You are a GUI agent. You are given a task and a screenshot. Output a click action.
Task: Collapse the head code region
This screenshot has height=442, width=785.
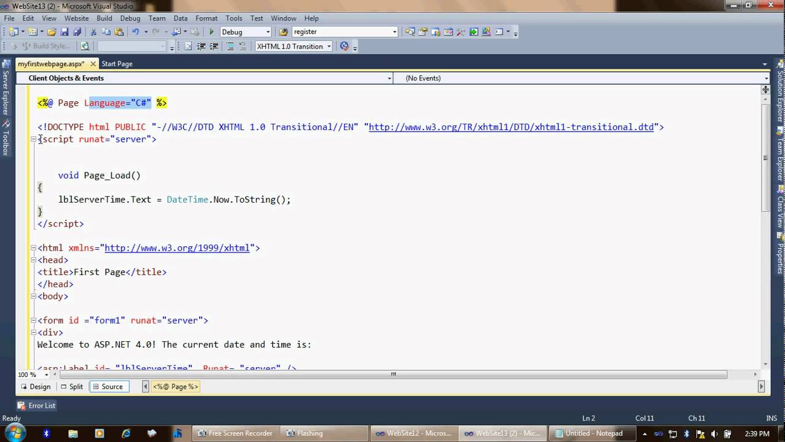34,260
